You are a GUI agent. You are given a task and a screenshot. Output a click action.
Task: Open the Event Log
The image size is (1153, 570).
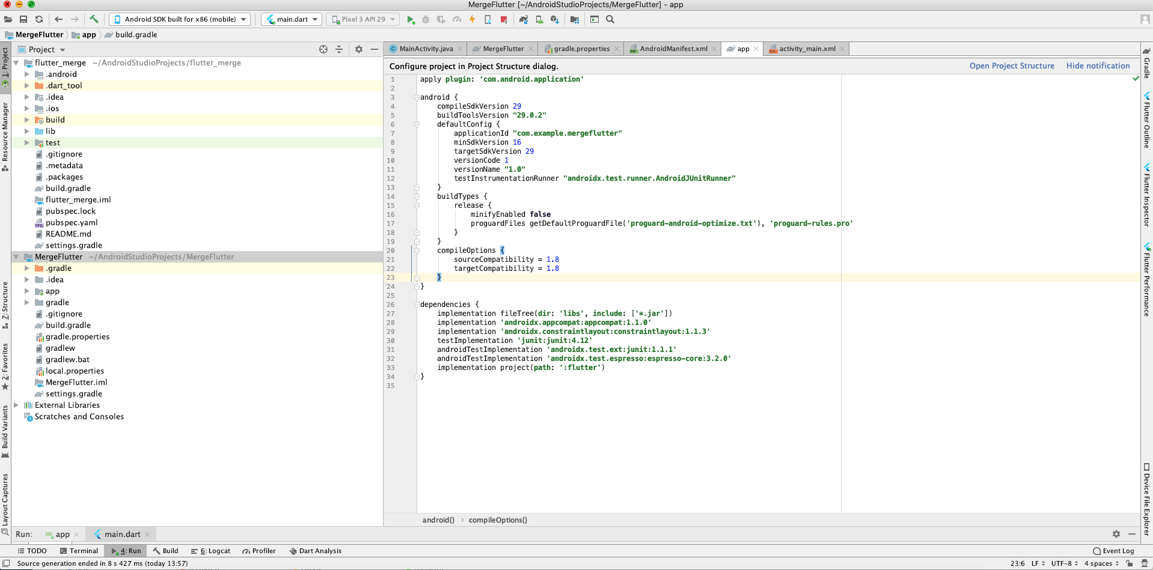1113,551
